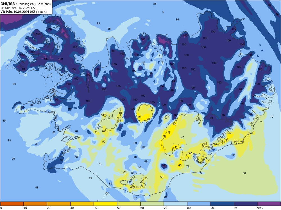Pick the purple legend swatch above 99.9
The image size is (281, 210).
pyautogui.click(x=269, y=204)
